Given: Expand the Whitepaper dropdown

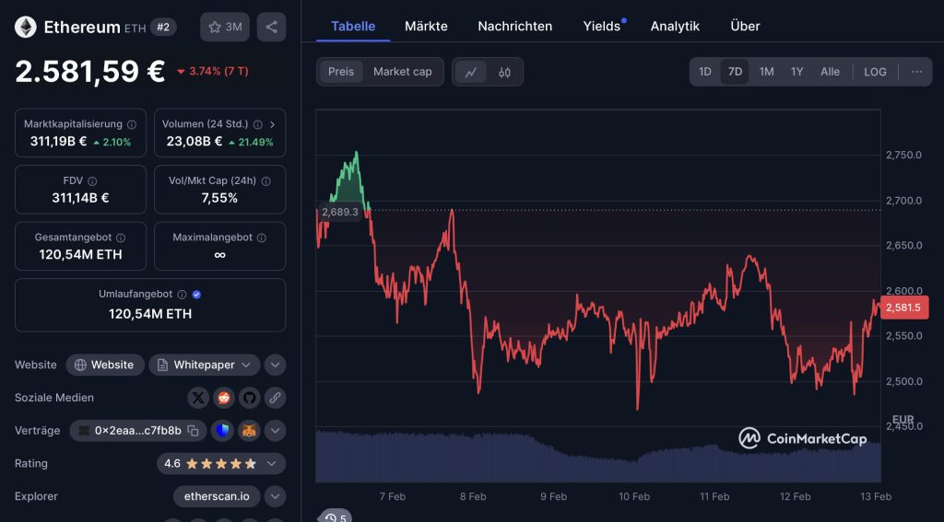Looking at the screenshot, I should coord(204,365).
